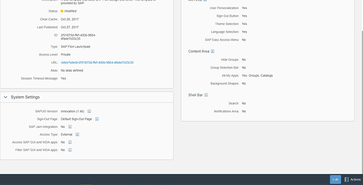Click the 'Oct 26, 2017' Clear Cache date

click(x=70, y=19)
